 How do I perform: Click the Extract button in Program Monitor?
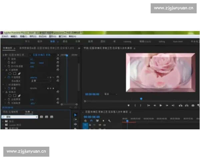click(x=187, y=105)
